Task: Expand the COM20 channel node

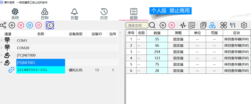Action: pyautogui.click(x=2, y=48)
